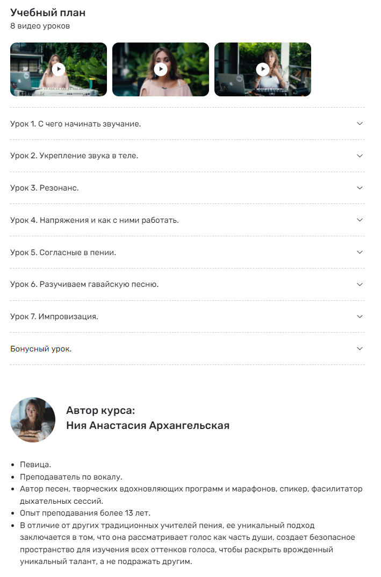The height and width of the screenshot is (577, 381).
Task: Expand Урок 7. Импровизация
Action: tap(359, 317)
